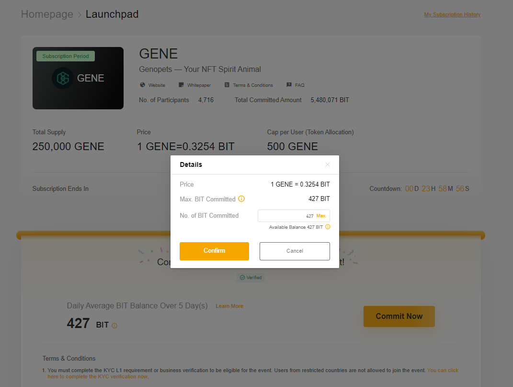This screenshot has width=513, height=387.
Task: Click the Terms & Conditions page icon
Action: coord(227,85)
